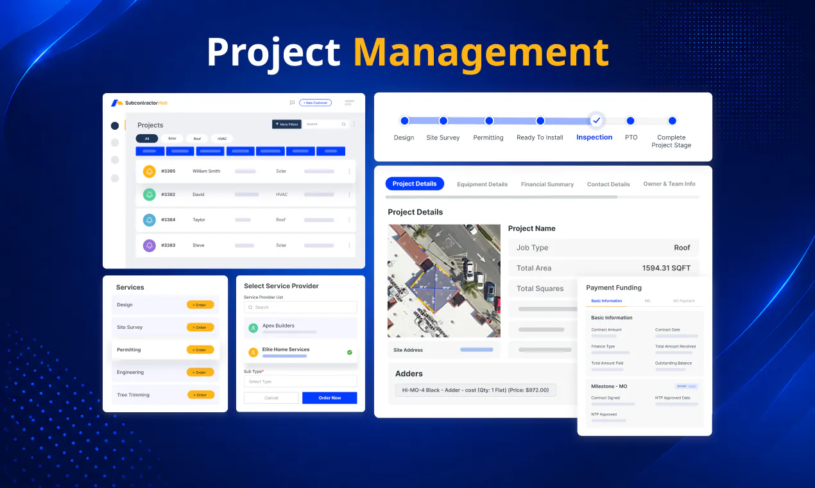Select the Permitting stage marker
Screen dimensions: 815x488
[489, 121]
